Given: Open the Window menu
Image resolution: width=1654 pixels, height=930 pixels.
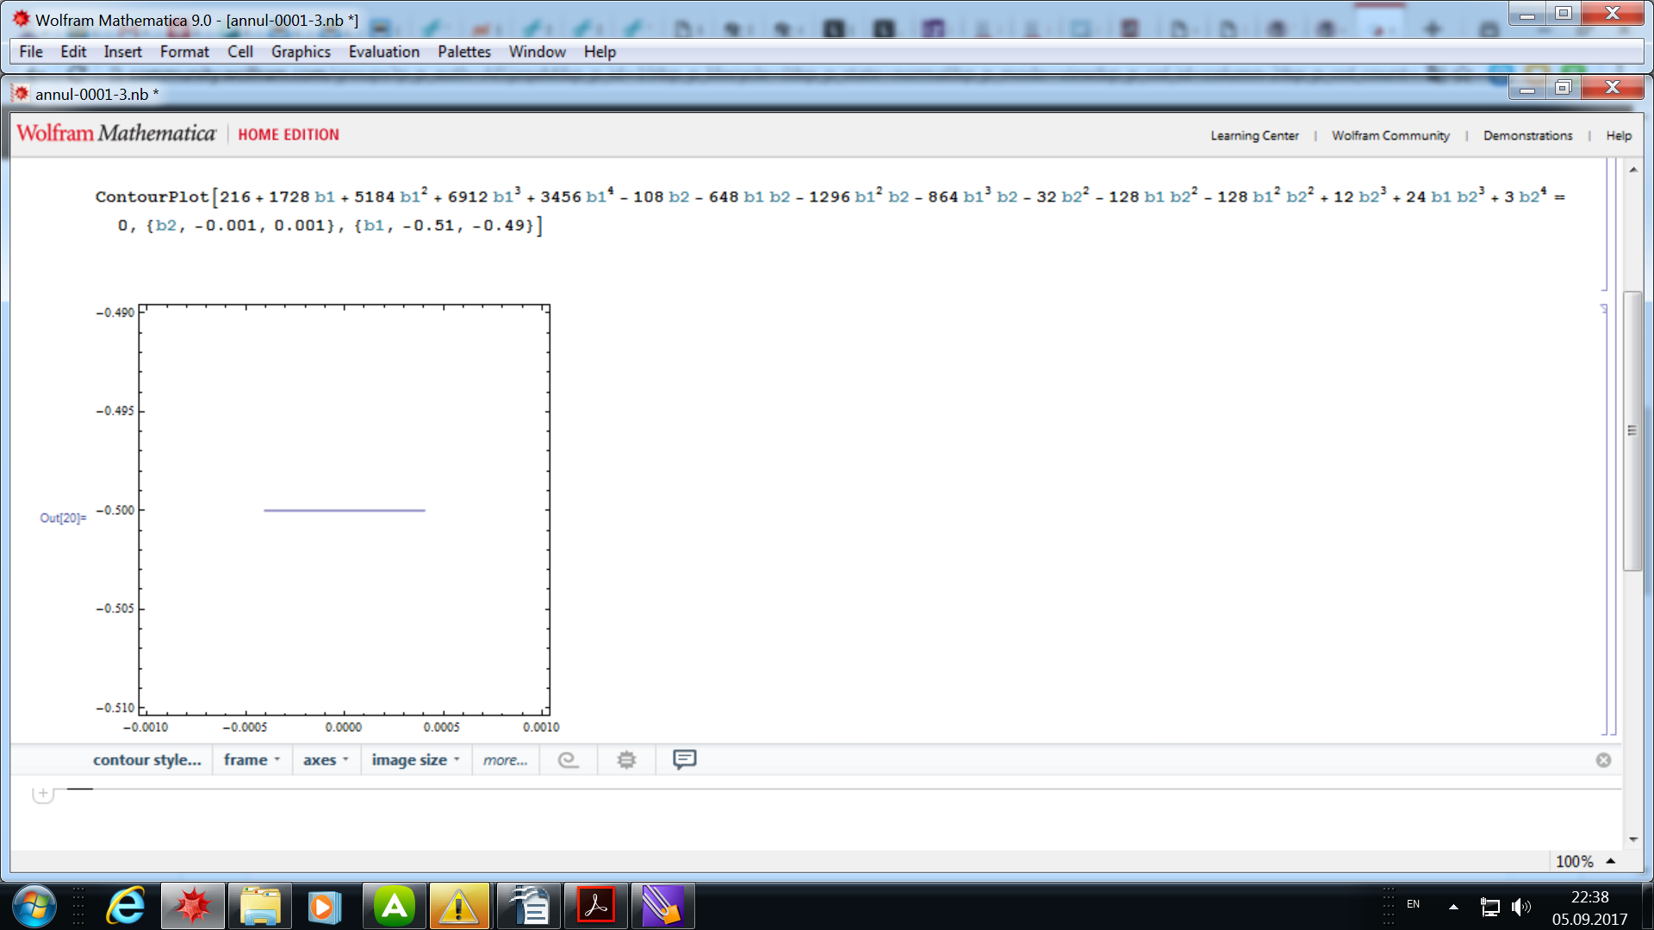Looking at the screenshot, I should (537, 52).
